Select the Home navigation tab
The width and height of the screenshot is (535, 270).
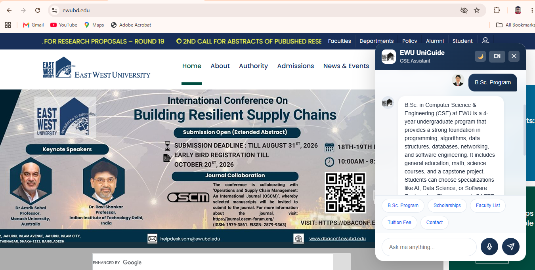[192, 66]
